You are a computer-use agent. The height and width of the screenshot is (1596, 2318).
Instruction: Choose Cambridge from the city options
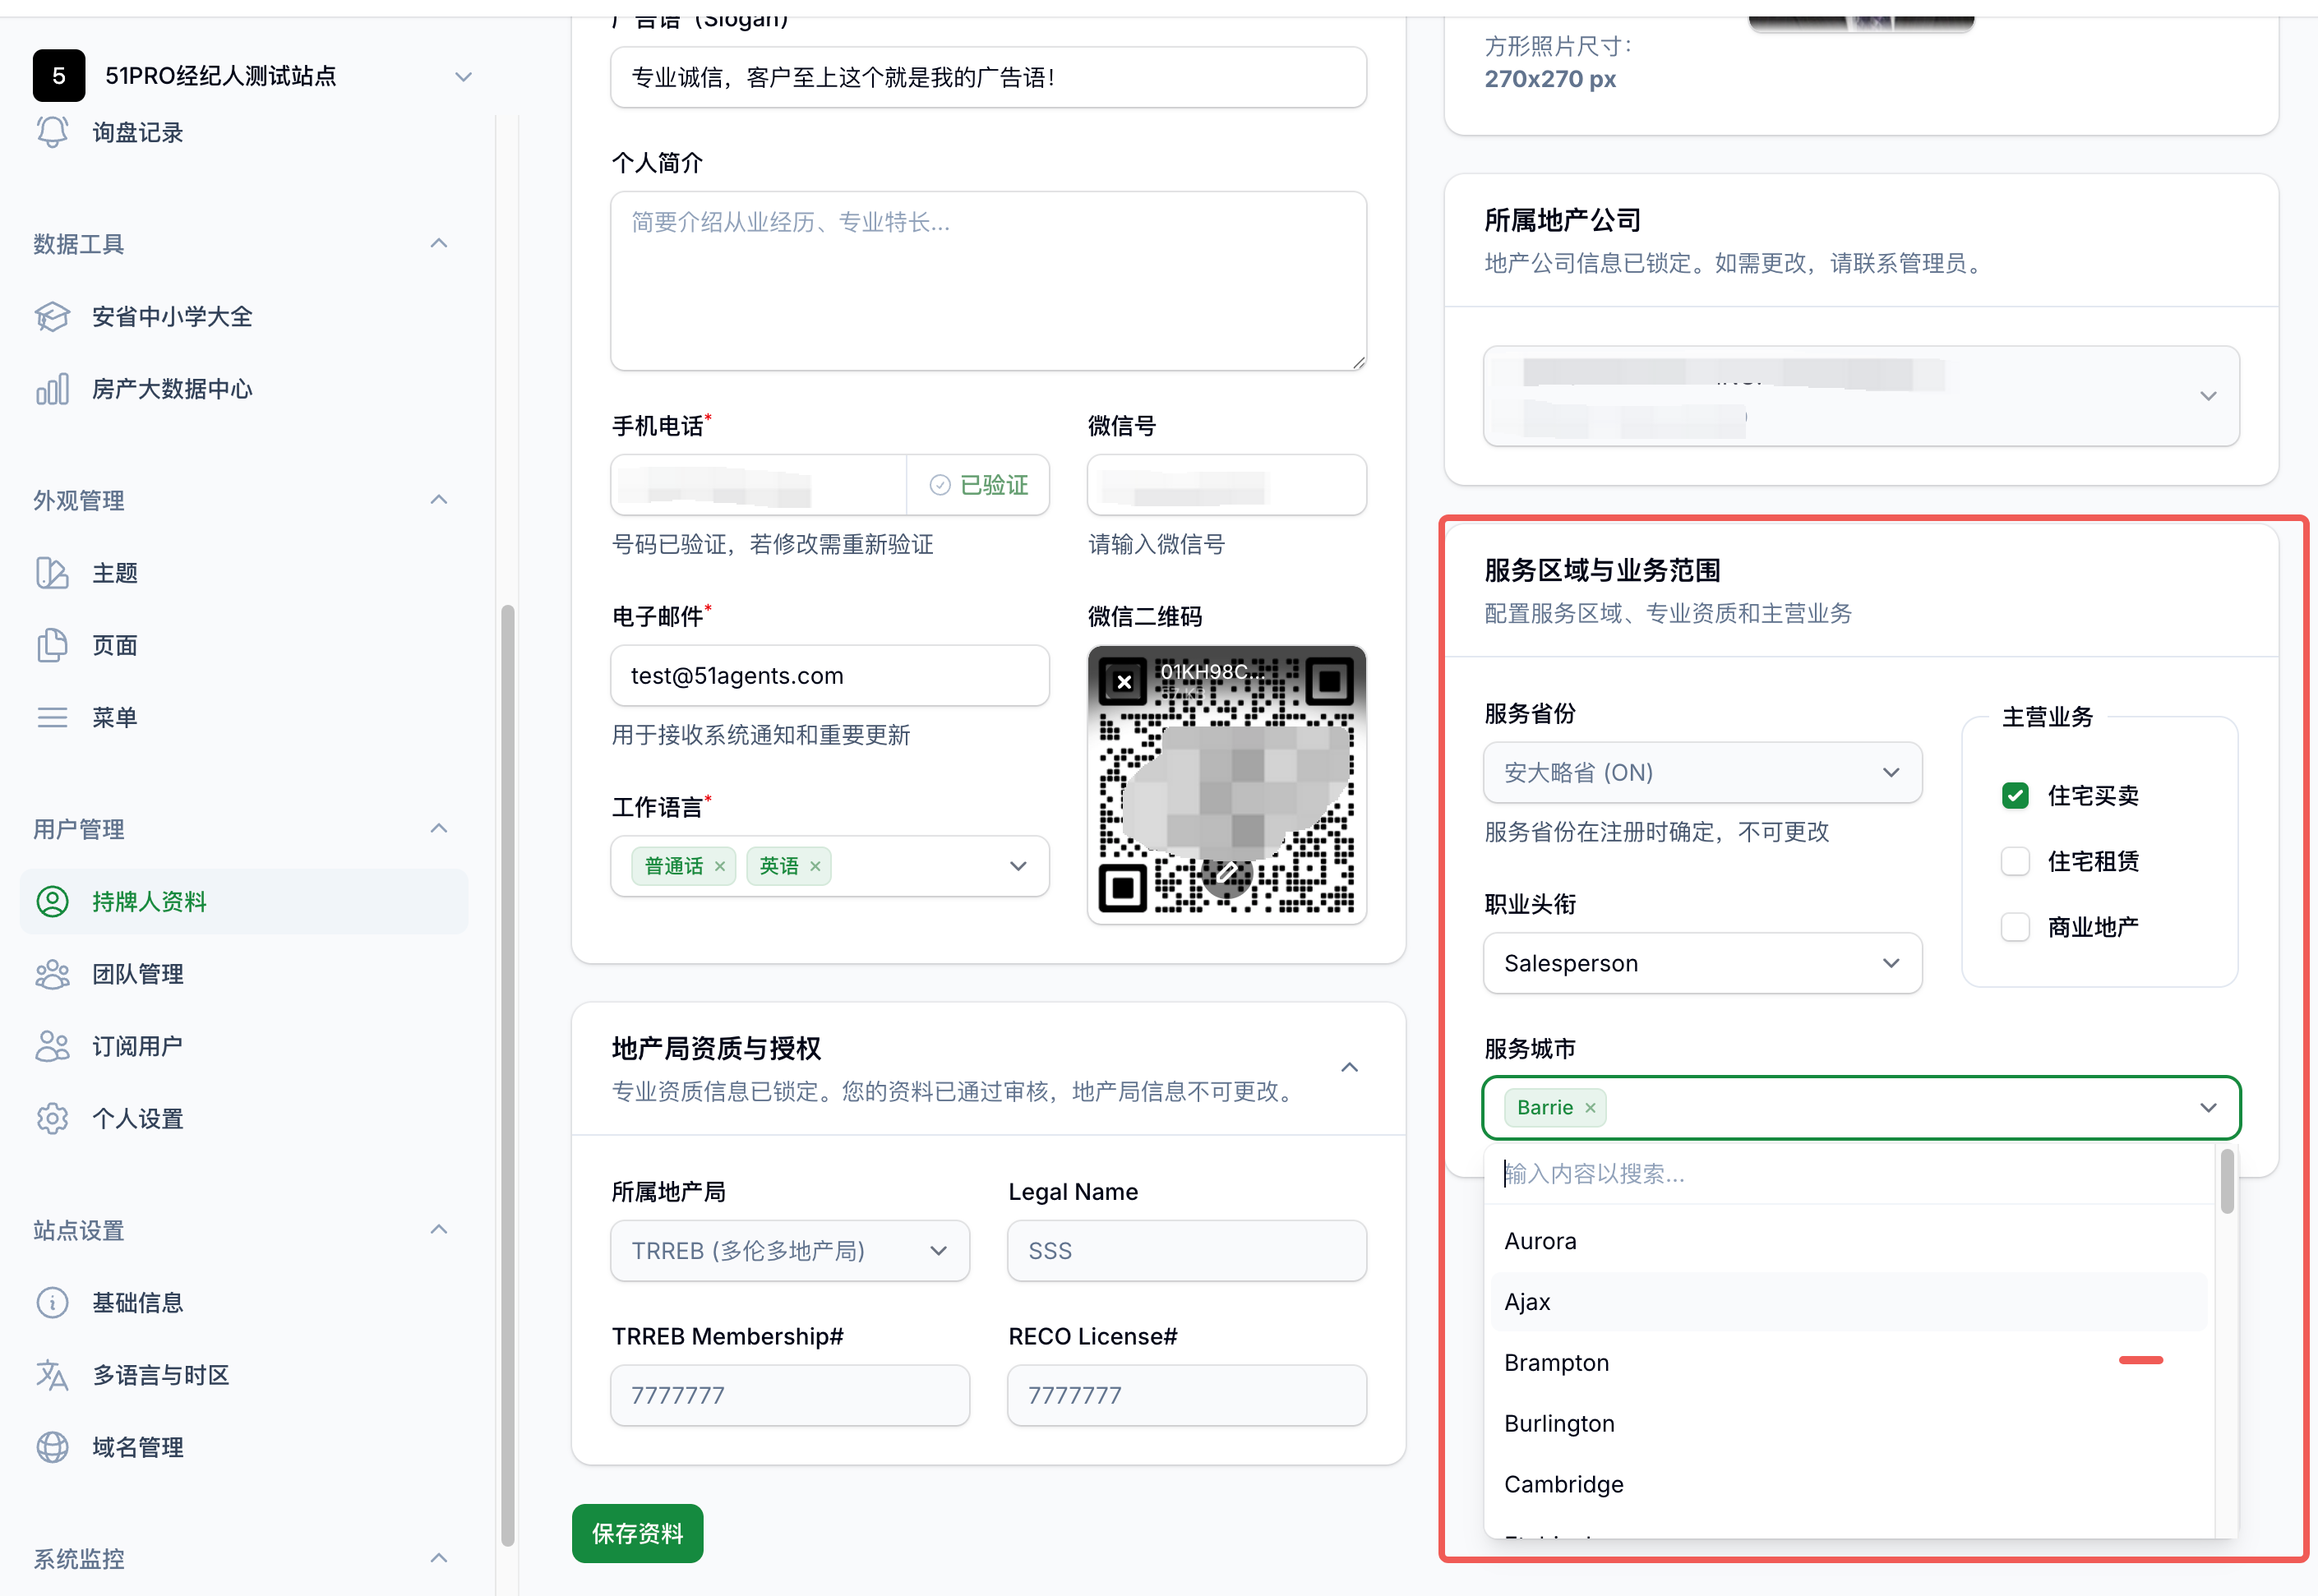tap(1848, 1484)
